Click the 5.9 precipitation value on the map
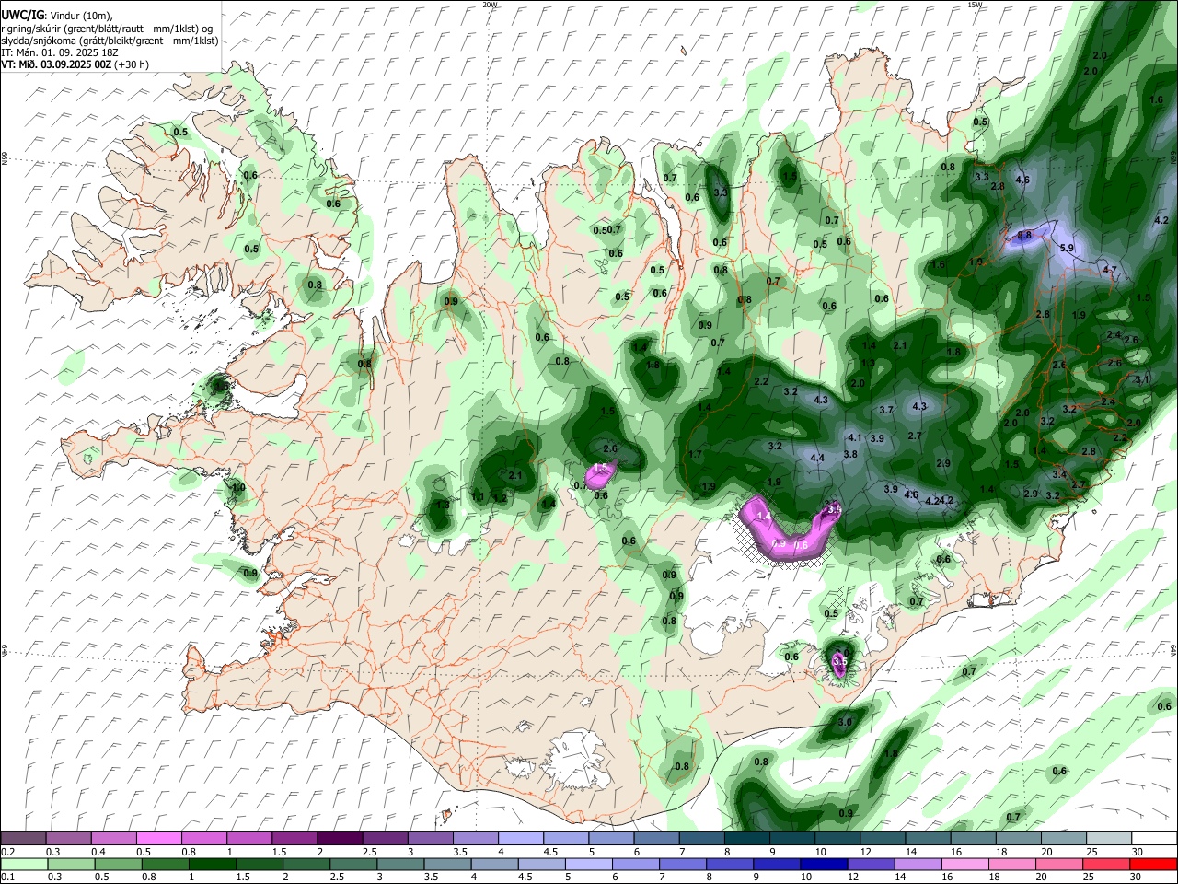 coord(1067,249)
